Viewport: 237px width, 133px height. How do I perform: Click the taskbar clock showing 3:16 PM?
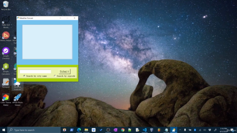tap(223, 130)
